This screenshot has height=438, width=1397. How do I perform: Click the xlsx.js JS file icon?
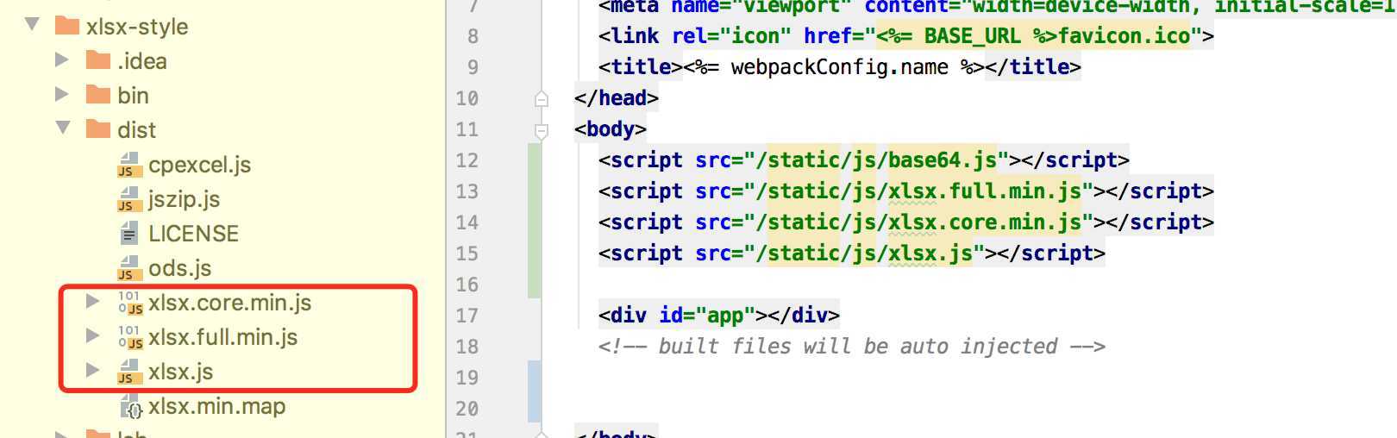point(129,372)
